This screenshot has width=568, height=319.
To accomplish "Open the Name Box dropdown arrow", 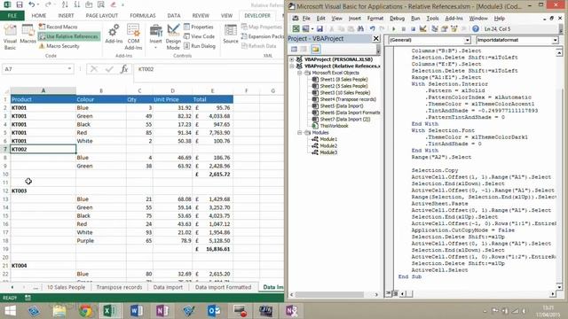I will click(x=69, y=69).
